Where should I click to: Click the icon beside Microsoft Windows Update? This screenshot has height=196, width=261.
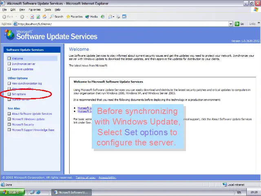pyautogui.click(x=9, y=119)
